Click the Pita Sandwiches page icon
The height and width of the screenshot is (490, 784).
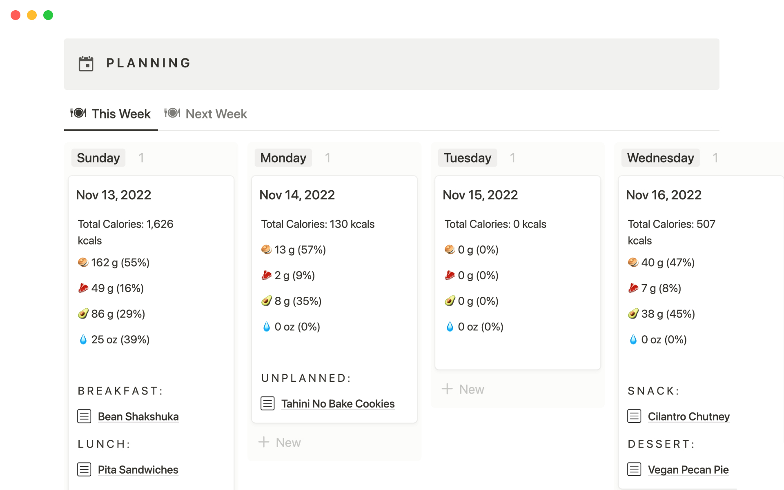84,469
